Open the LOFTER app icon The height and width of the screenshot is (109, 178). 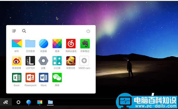(30, 61)
